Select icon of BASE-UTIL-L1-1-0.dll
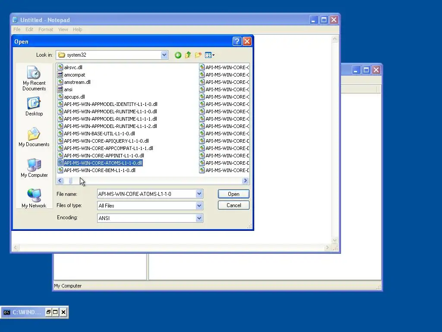The width and height of the screenshot is (442, 332). pyautogui.click(x=60, y=133)
